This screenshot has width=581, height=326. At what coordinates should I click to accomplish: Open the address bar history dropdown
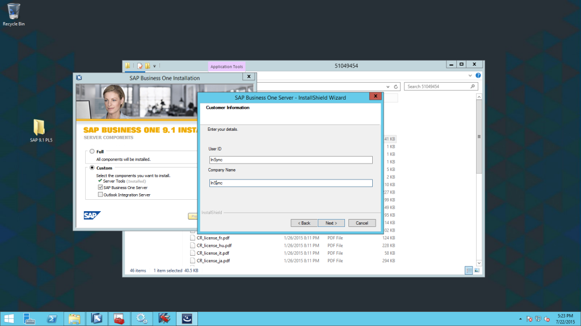point(388,87)
